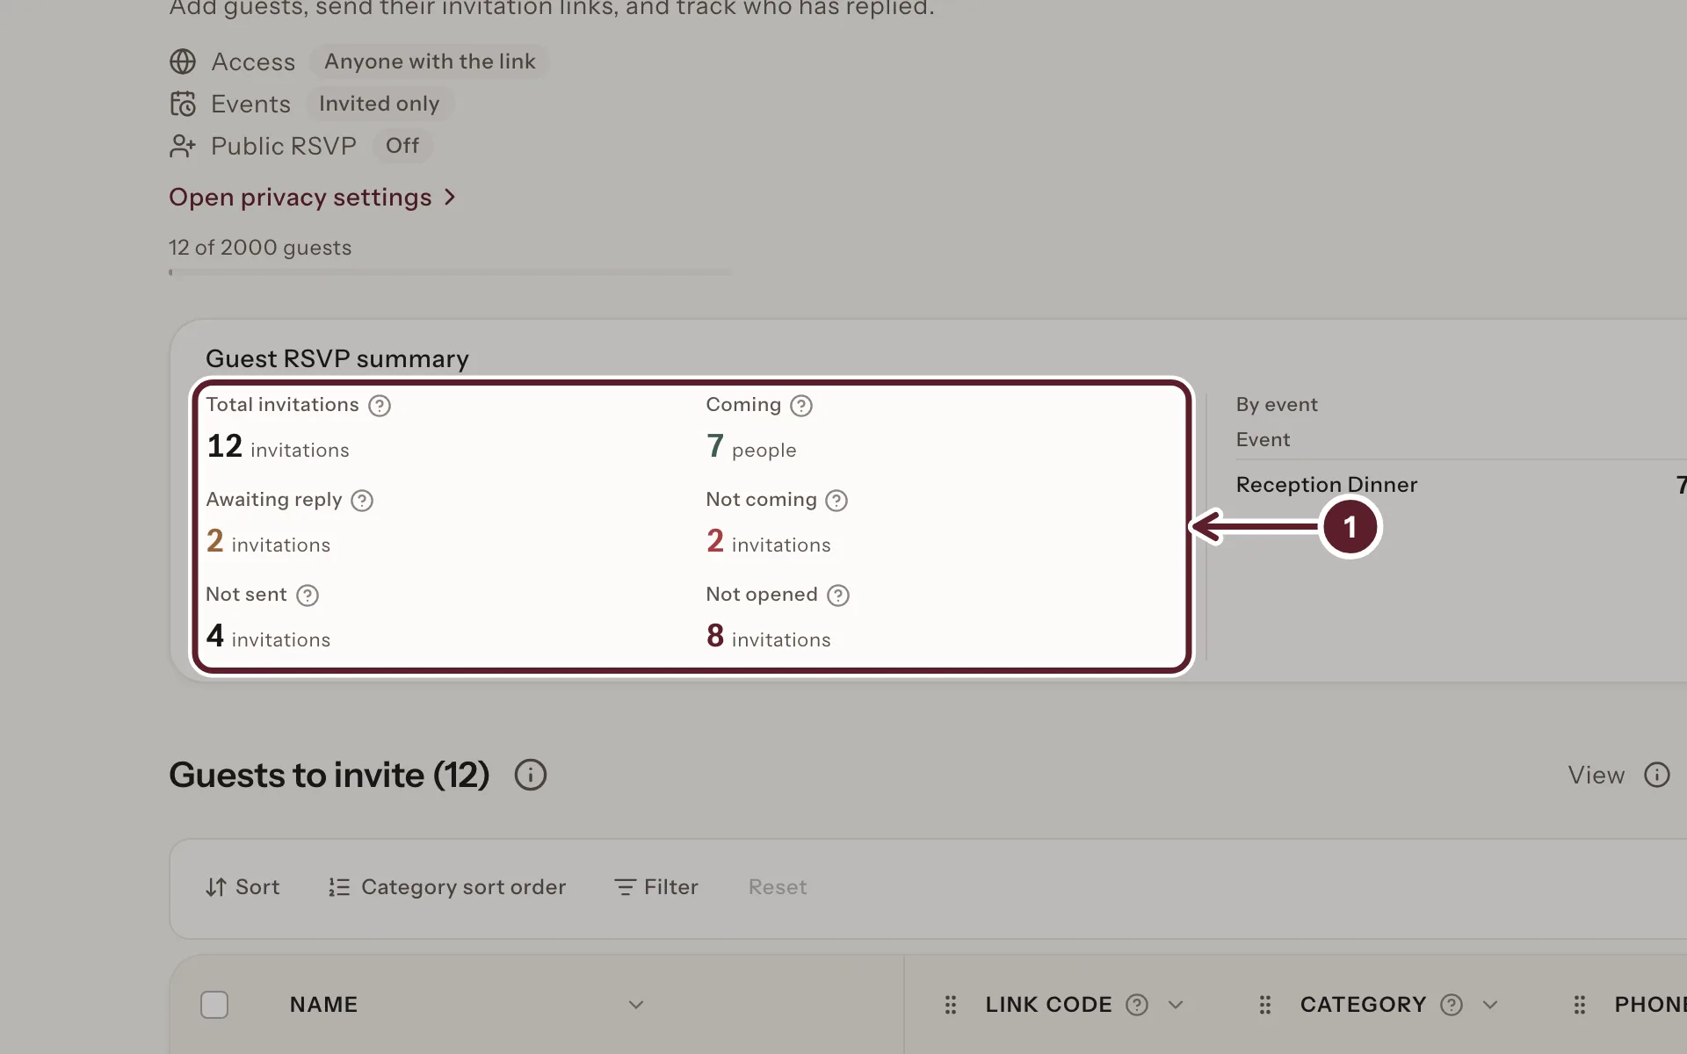The width and height of the screenshot is (1687, 1054).
Task: Click the Guest RSVP summary heading
Action: 337,359
